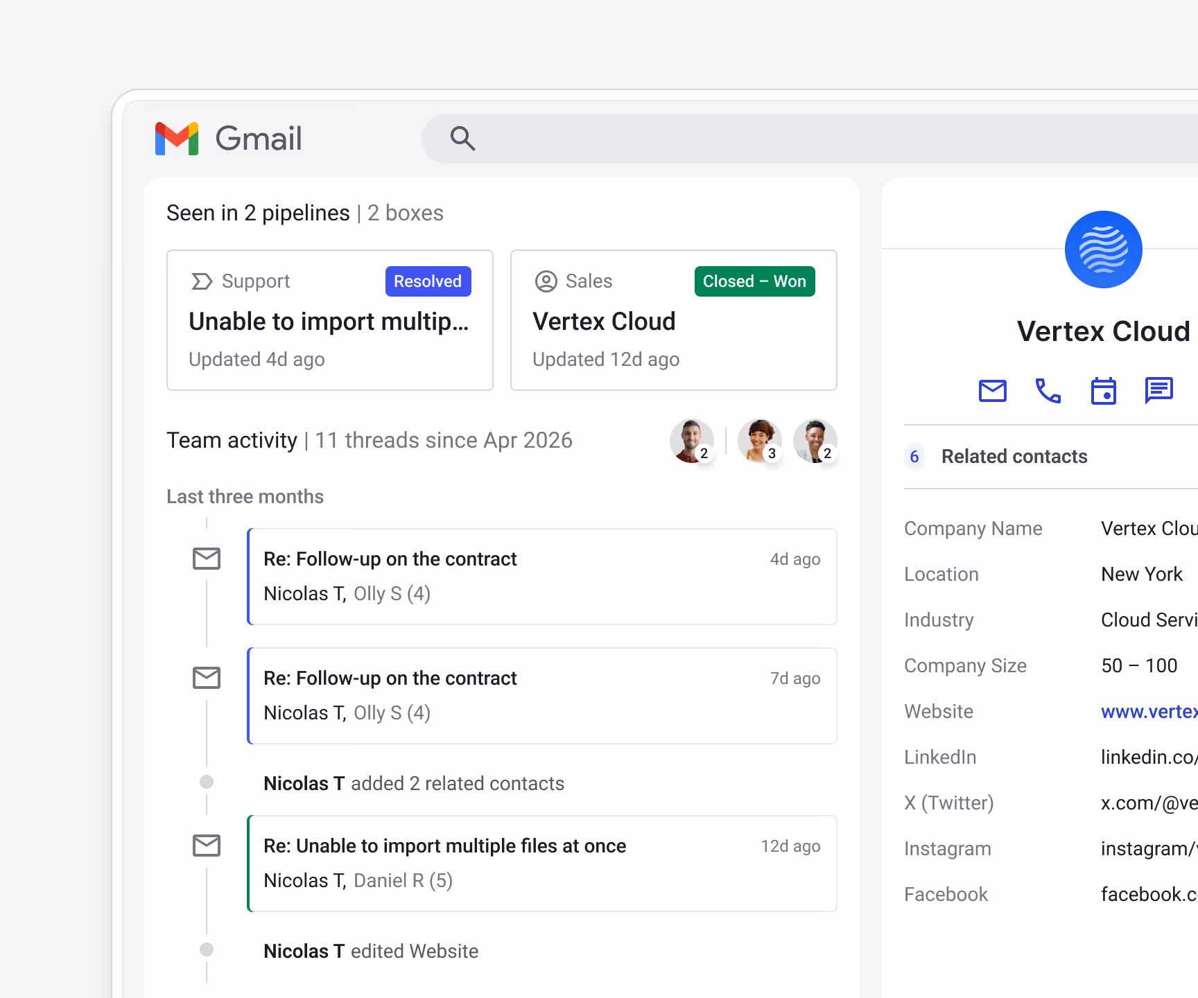
Task: Open the Vertex Cloud website link
Action: (1149, 712)
